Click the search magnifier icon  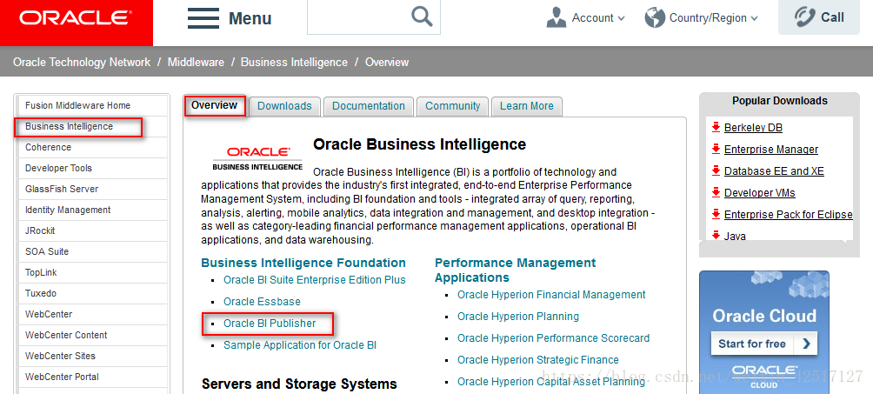coord(422,17)
